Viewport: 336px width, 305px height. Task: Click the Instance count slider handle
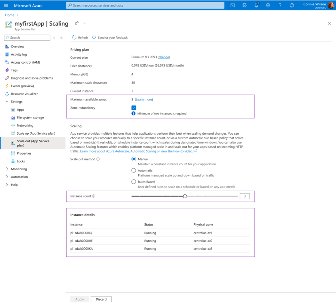point(185,196)
